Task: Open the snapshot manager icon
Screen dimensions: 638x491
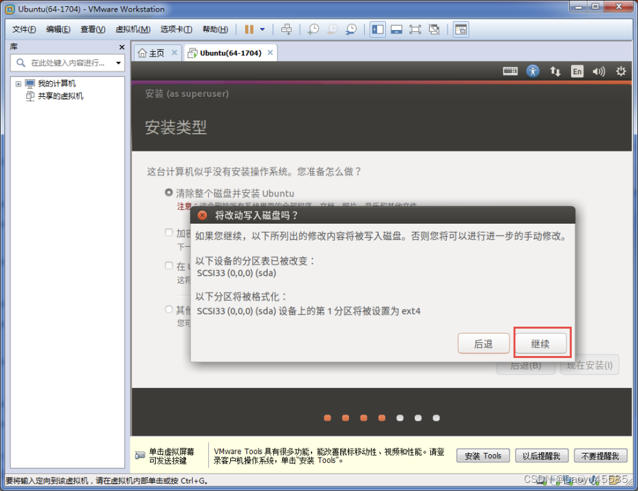Action: pos(350,29)
